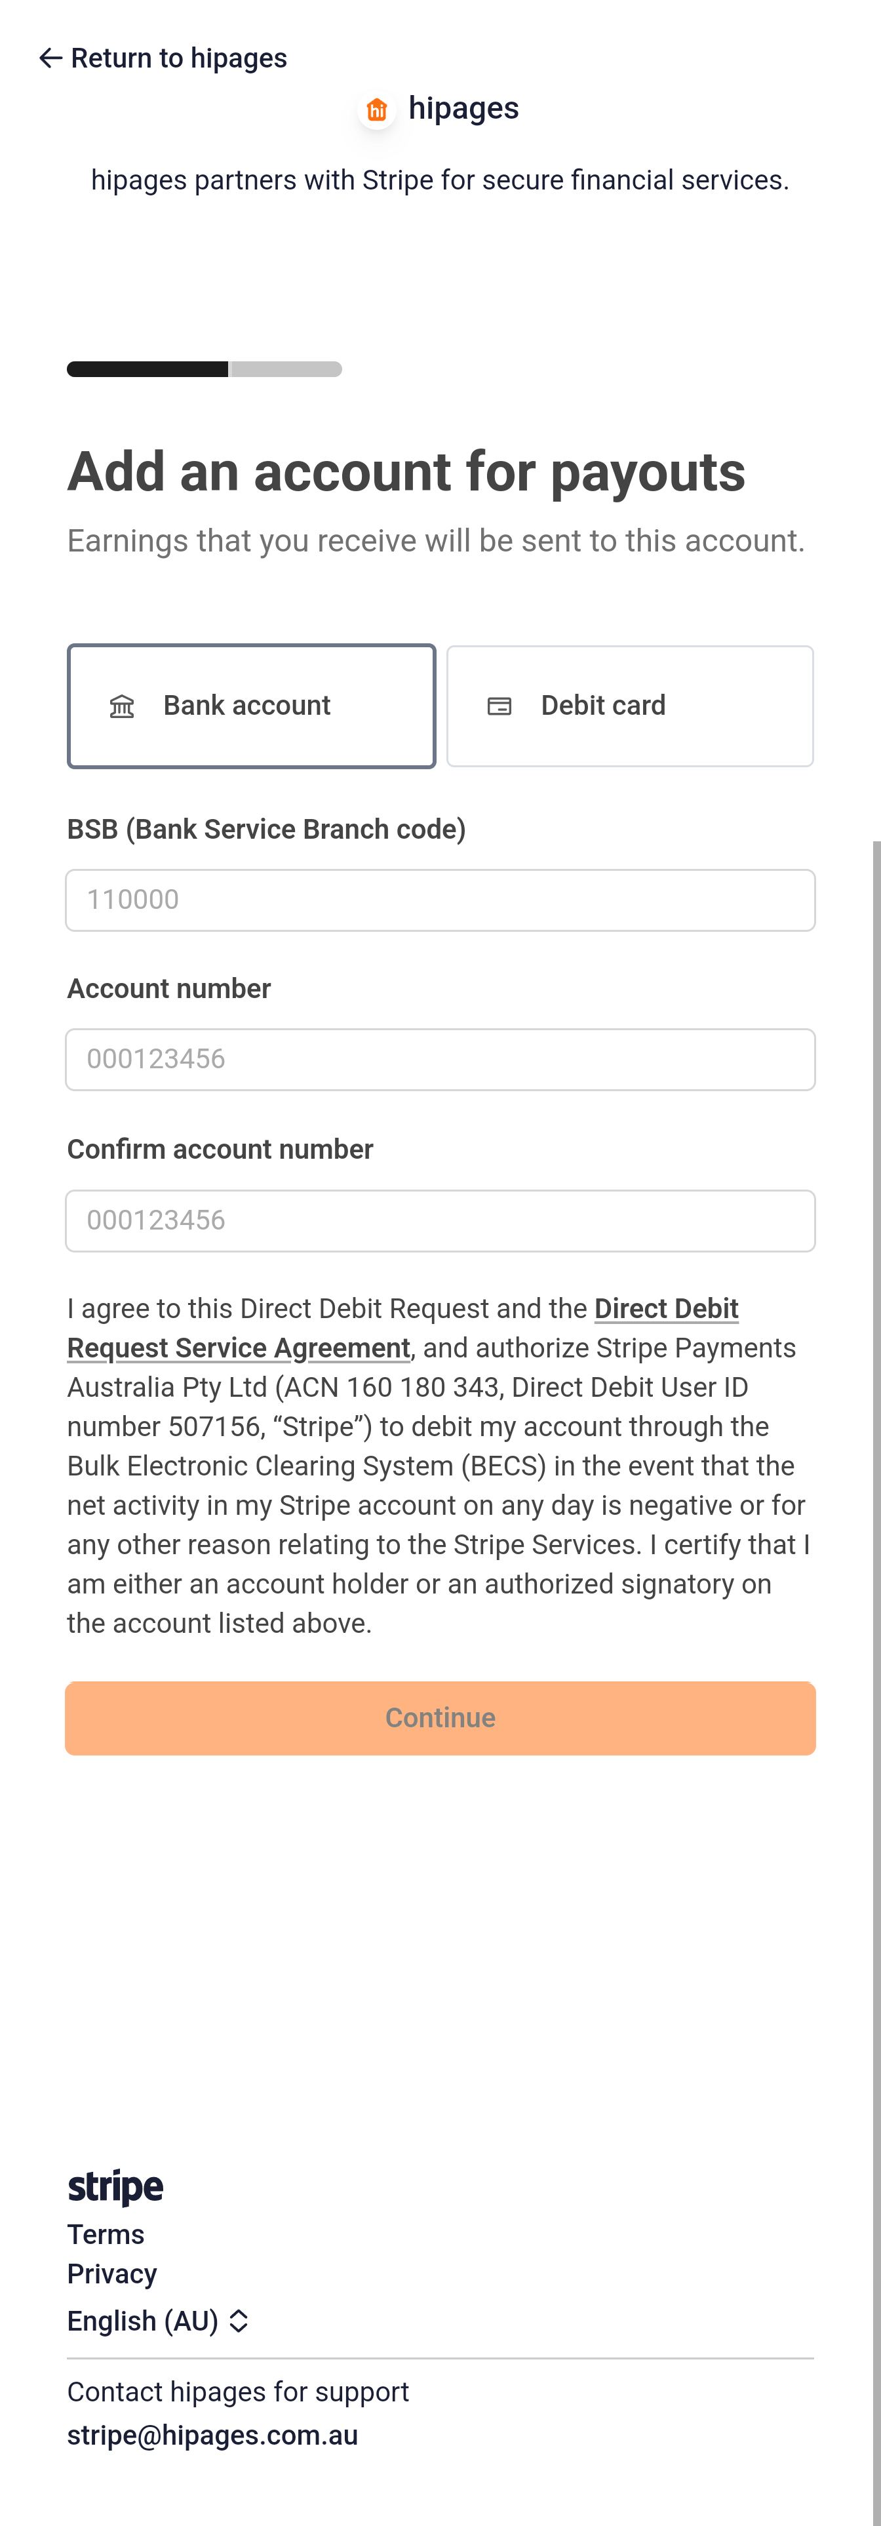The width and height of the screenshot is (881, 2526).
Task: Open the Privacy link
Action: (111, 2274)
